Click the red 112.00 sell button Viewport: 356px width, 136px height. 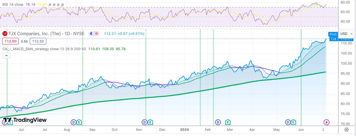(11, 41)
